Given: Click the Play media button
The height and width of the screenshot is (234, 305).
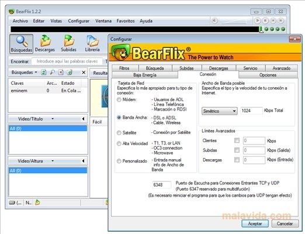Looking at the screenshot, I should 257,20.
